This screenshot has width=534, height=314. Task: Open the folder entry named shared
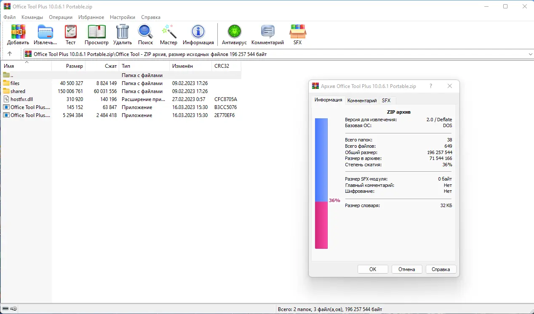[18, 91]
